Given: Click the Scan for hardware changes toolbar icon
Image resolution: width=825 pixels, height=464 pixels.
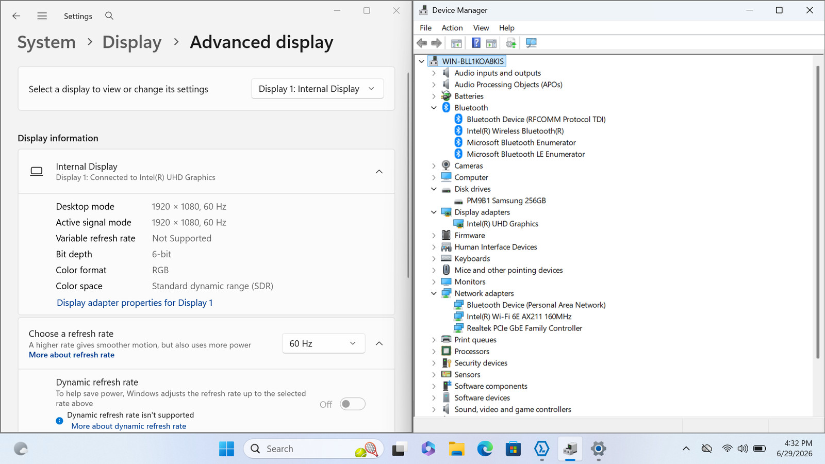Looking at the screenshot, I should (x=531, y=43).
